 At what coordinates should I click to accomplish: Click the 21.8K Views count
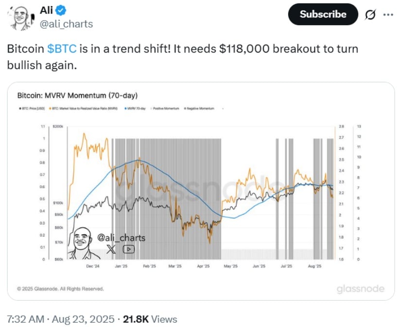[150, 319]
